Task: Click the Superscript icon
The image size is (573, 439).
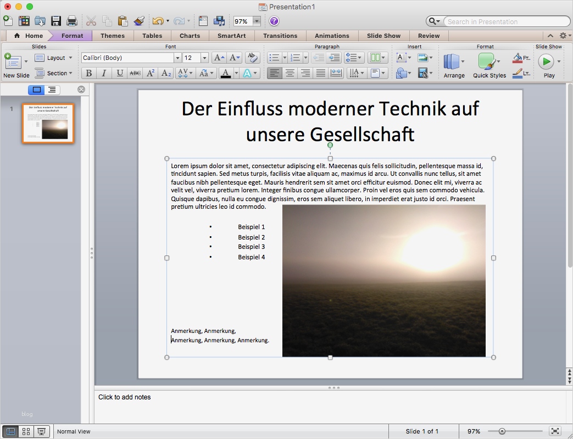Action: click(151, 73)
